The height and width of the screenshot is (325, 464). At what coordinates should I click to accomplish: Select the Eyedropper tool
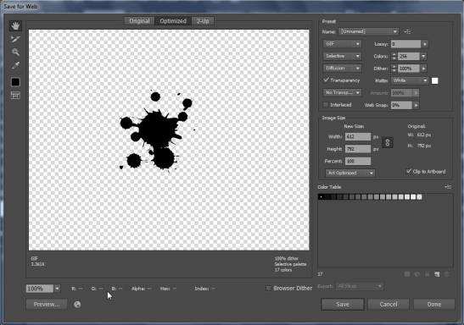[15, 65]
